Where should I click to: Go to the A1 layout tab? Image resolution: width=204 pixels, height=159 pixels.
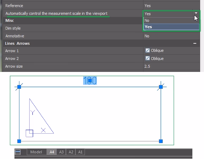point(80,152)
